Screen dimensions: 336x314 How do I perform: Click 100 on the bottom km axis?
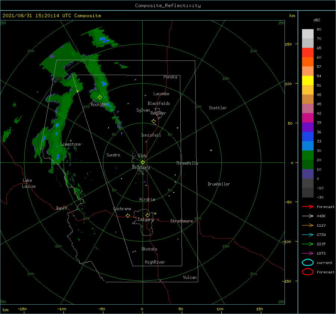(220, 309)
